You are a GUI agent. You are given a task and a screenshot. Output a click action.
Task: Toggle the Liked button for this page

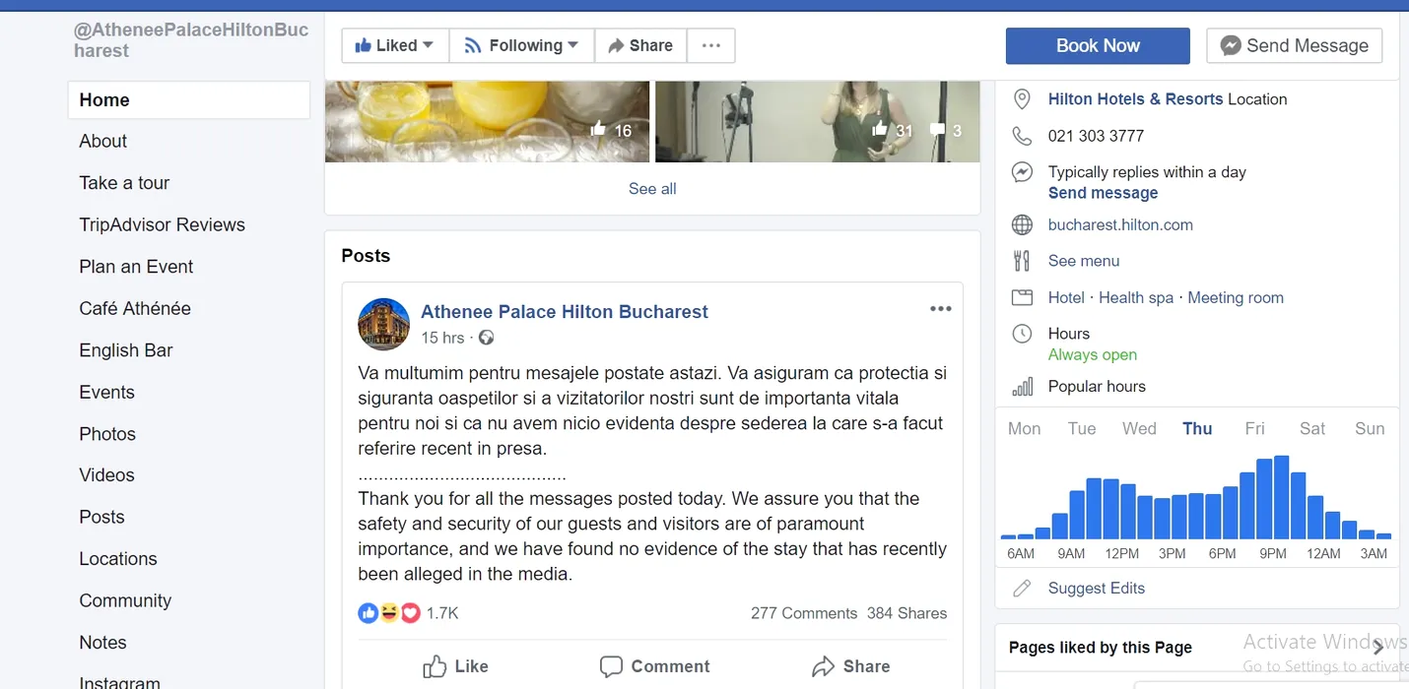[394, 45]
